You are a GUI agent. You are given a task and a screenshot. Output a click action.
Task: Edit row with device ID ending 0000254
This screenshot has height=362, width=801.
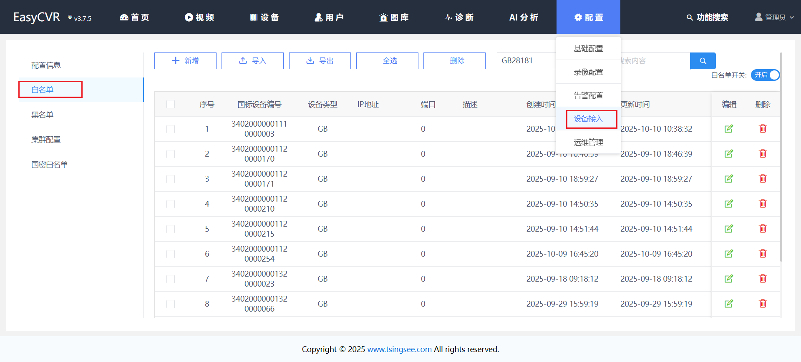[x=729, y=254]
